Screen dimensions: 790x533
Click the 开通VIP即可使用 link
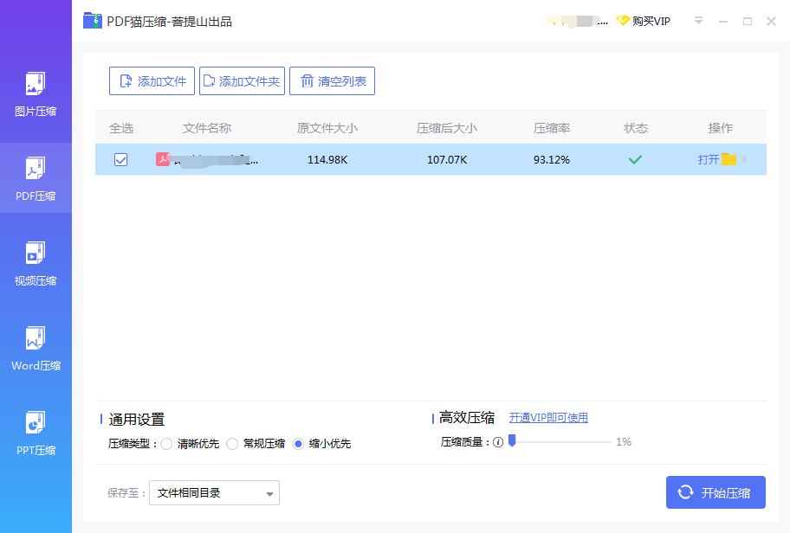click(548, 418)
